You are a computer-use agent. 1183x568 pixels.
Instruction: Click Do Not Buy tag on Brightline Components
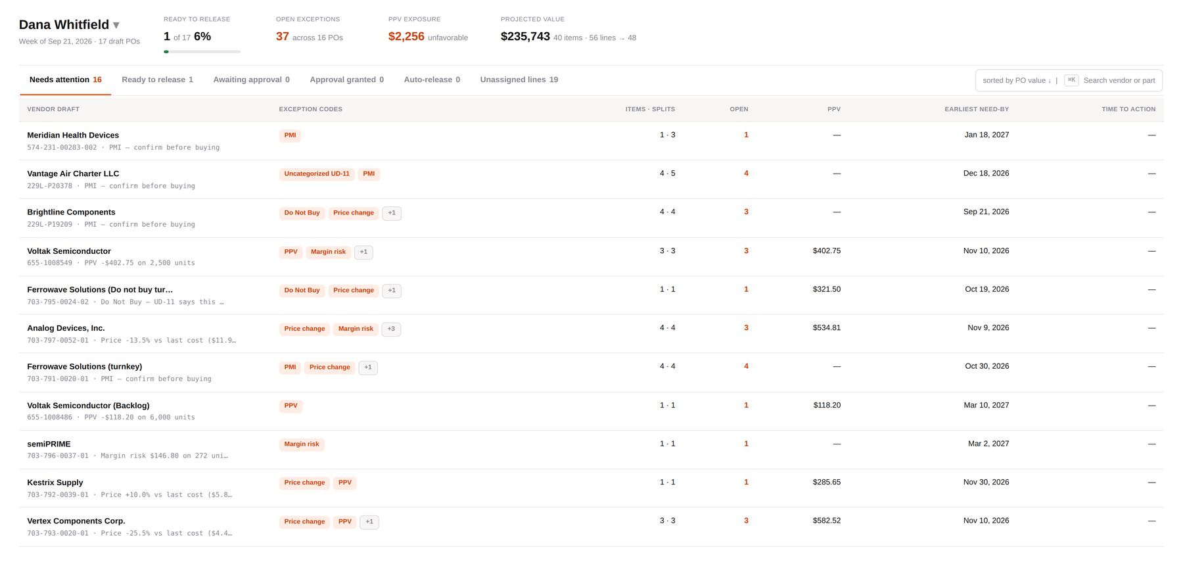302,213
